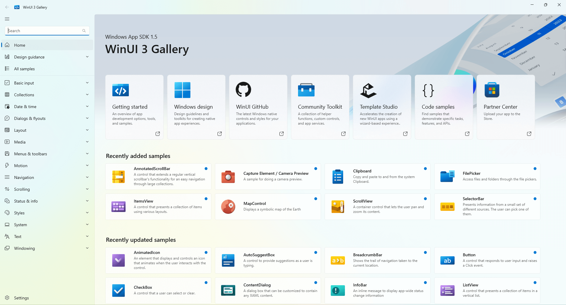Select Home in navigation pane

47,45
